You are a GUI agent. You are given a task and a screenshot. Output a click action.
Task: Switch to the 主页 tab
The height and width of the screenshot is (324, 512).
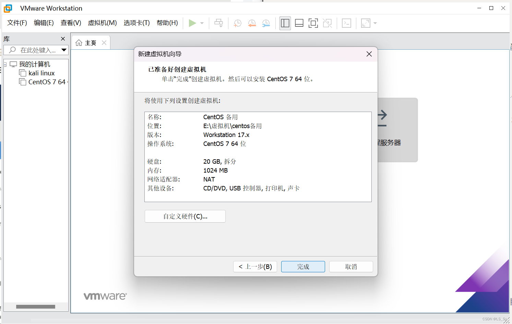pos(91,43)
